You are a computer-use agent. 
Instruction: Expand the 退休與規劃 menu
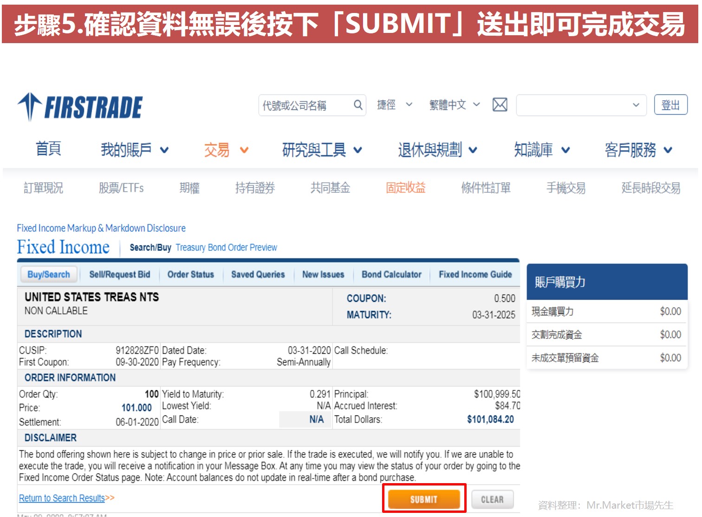[x=437, y=149]
